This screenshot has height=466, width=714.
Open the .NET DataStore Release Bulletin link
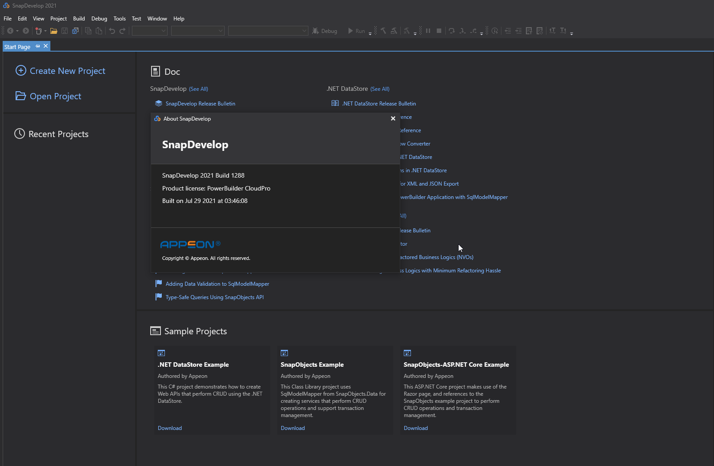[x=379, y=104]
